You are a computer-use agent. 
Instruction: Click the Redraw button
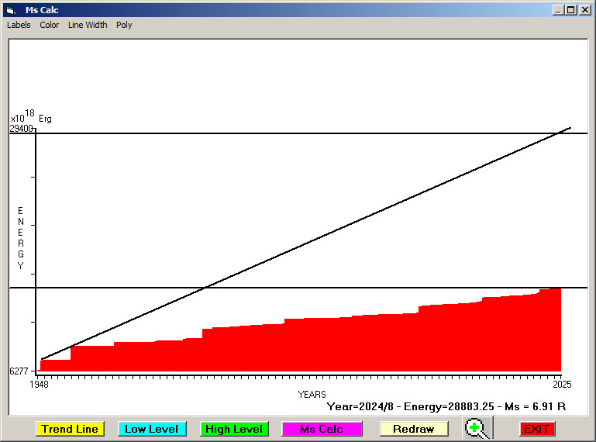(x=413, y=429)
